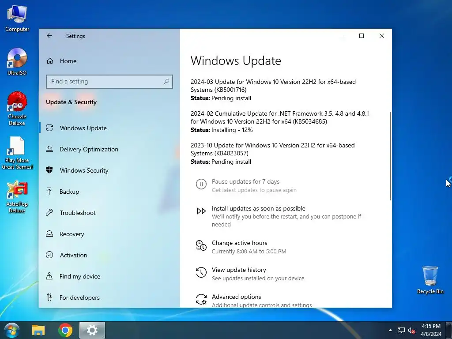Click the house icon beside Home
The height and width of the screenshot is (339, 452).
tap(50, 61)
